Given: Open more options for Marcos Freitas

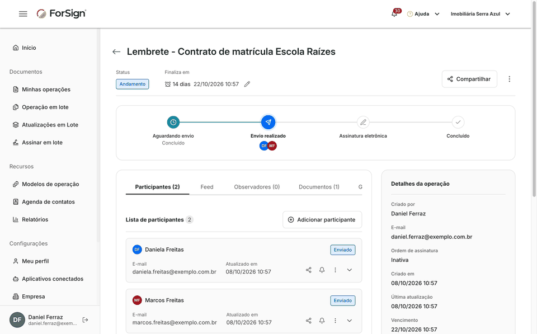Looking at the screenshot, I should click(335, 321).
